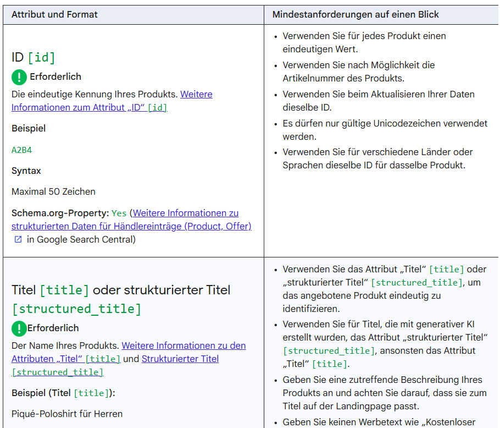The image size is (500, 428).
Task: Click the 'Titel [title] oder strukturierter Titel' heading
Action: [121, 299]
